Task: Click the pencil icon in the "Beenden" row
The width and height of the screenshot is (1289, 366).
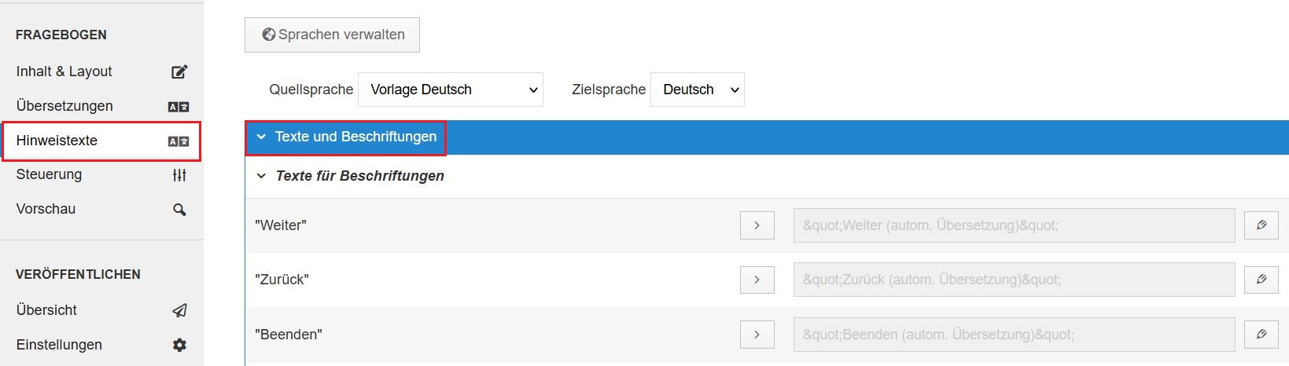Action: pos(1261,335)
